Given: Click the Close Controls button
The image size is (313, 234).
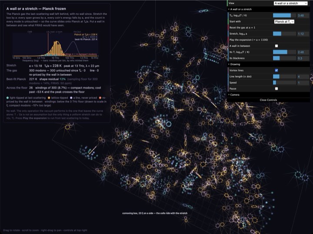Looking at the screenshot, I should pos(269,100).
